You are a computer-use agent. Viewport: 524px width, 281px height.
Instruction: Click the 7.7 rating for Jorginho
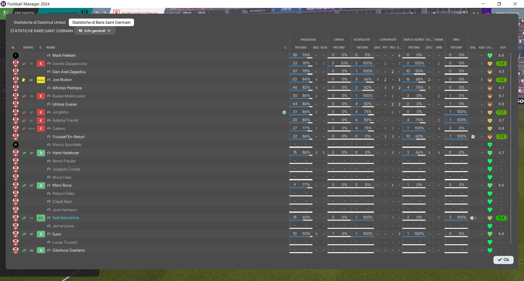pyautogui.click(x=501, y=112)
